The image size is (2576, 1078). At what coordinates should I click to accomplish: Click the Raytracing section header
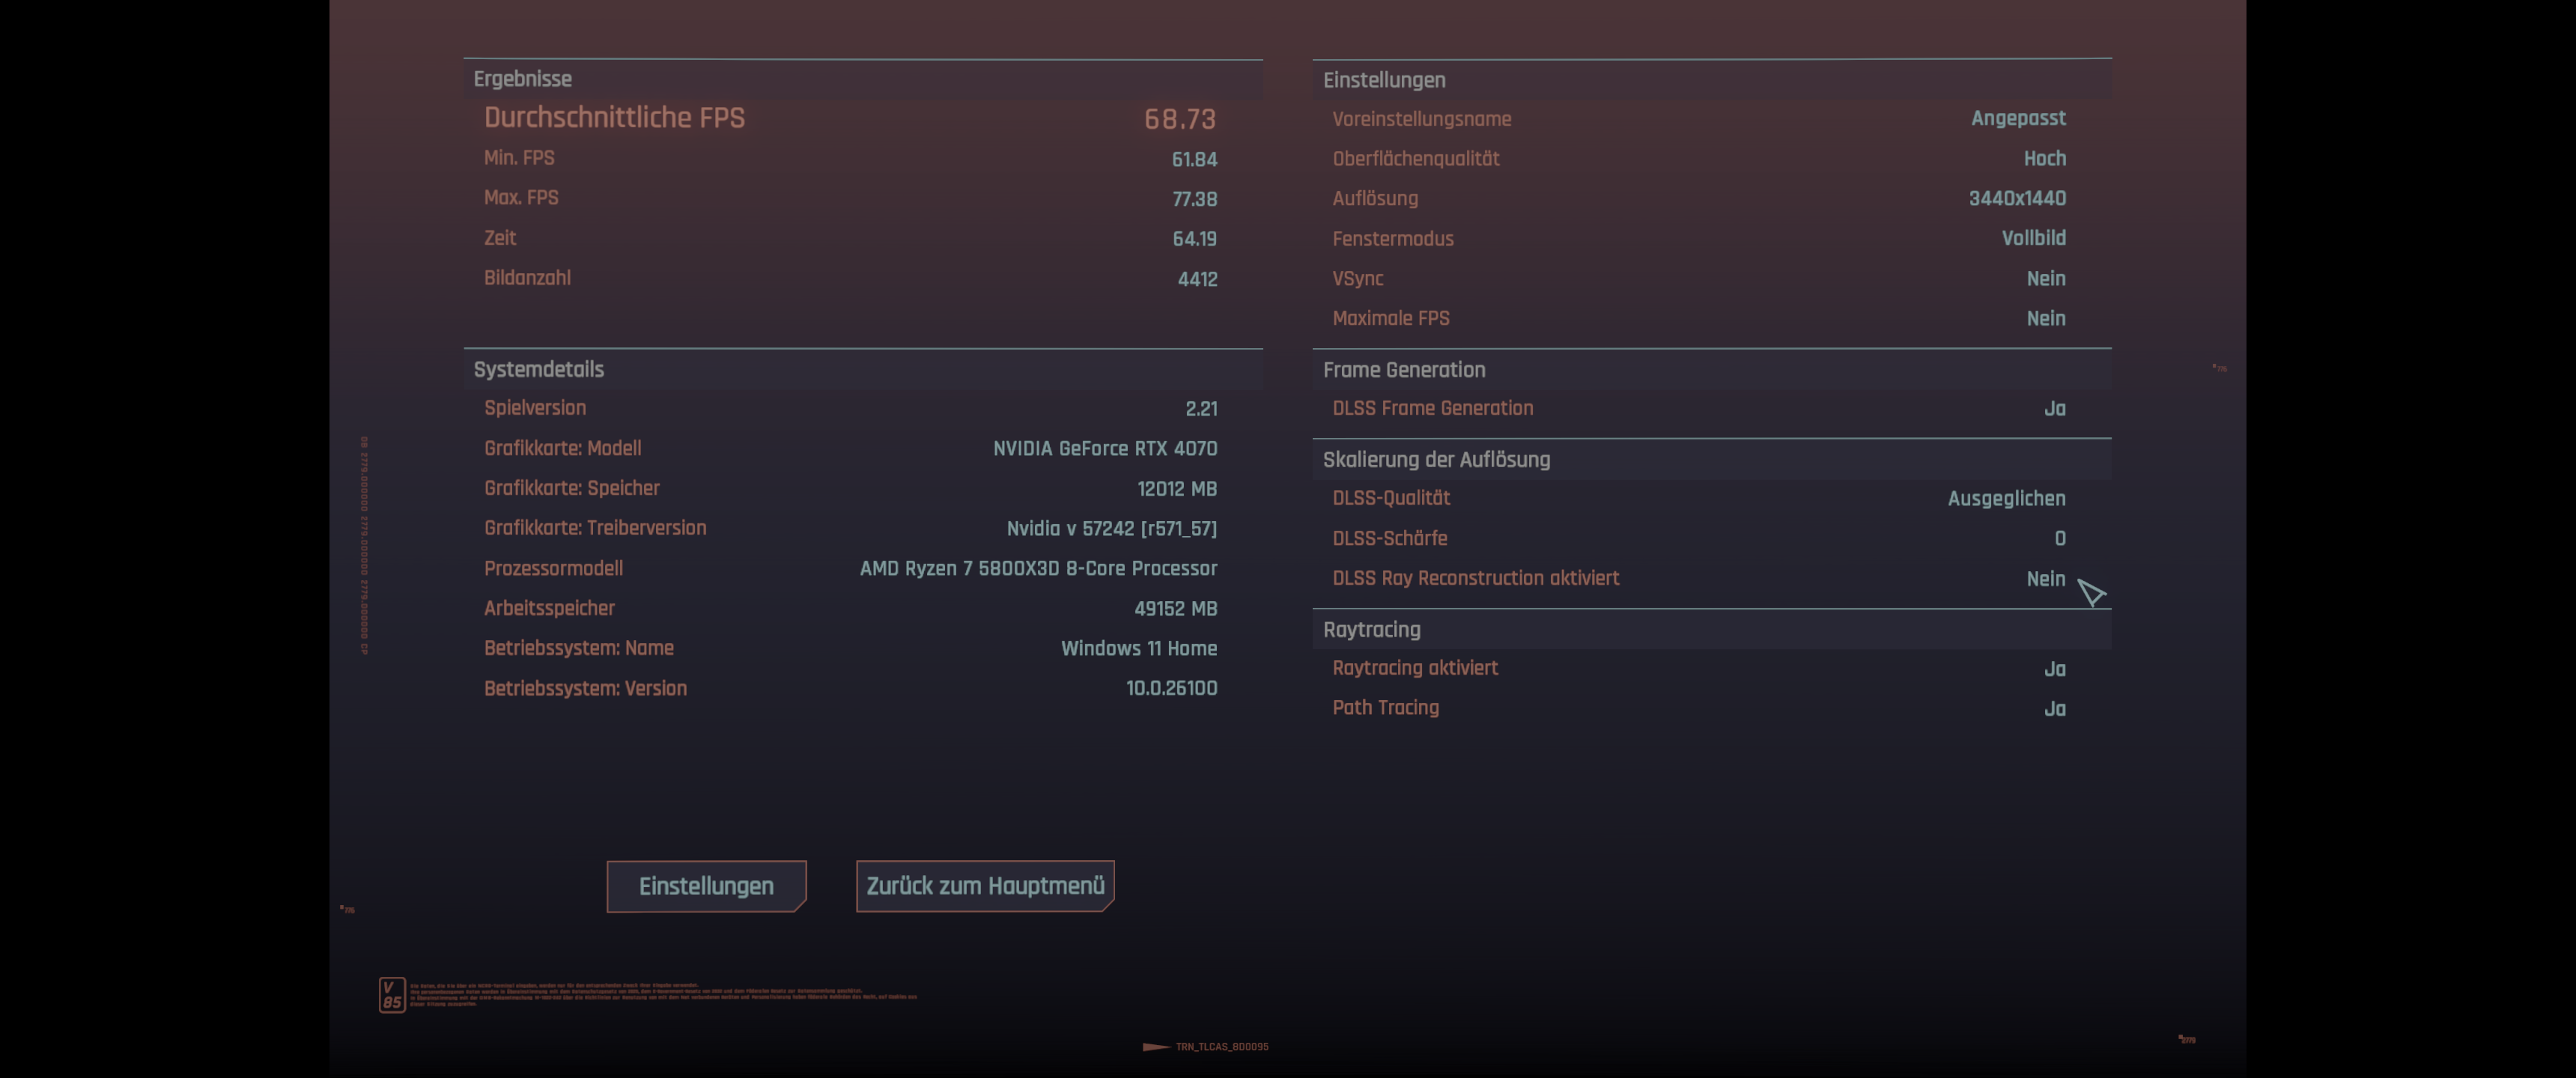pos(1371,630)
